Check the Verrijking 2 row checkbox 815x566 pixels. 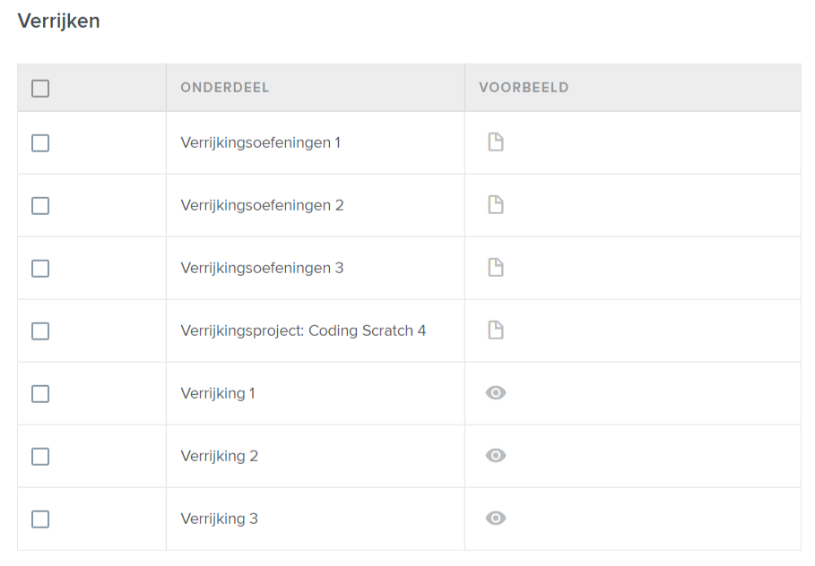click(40, 457)
